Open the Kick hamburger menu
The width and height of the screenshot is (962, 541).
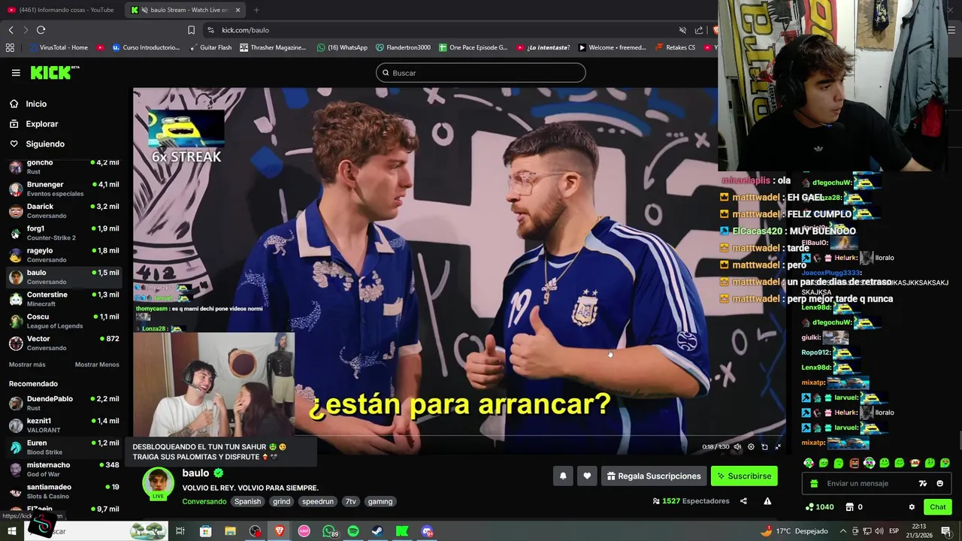(16, 73)
